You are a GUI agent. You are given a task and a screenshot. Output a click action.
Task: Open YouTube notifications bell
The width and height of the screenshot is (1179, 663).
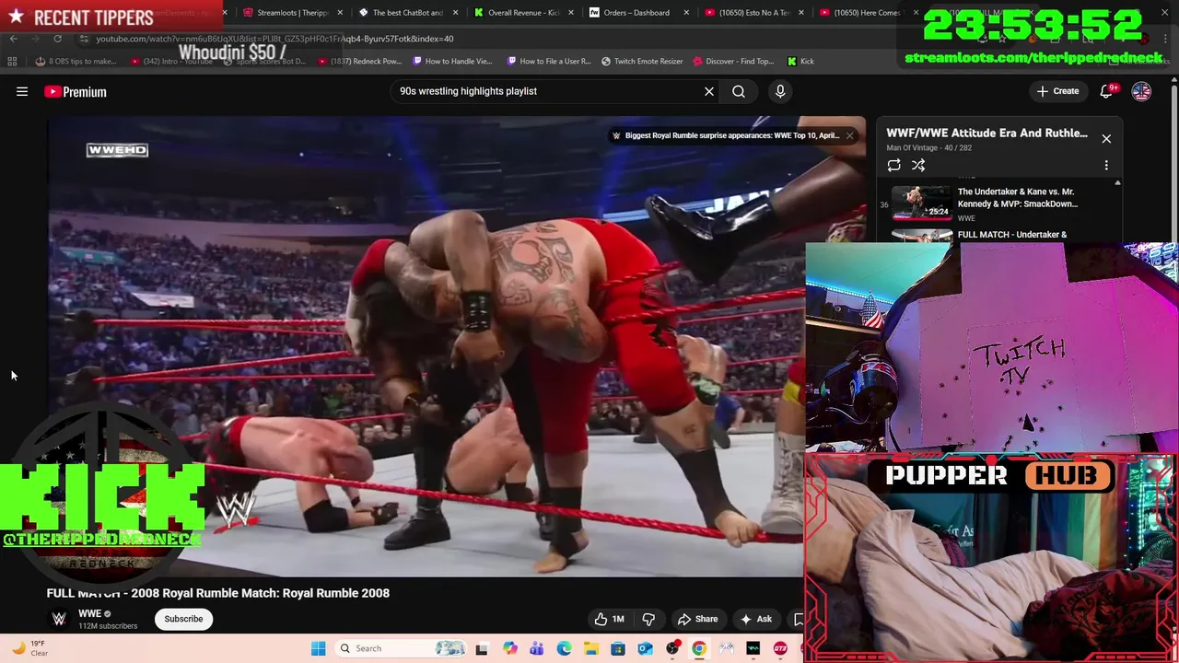(x=1106, y=91)
